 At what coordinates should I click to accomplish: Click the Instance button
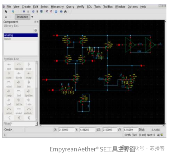coord(23,17)
